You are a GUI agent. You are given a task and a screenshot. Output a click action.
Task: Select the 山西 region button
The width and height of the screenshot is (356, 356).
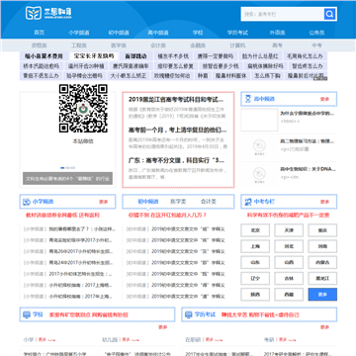point(289,262)
